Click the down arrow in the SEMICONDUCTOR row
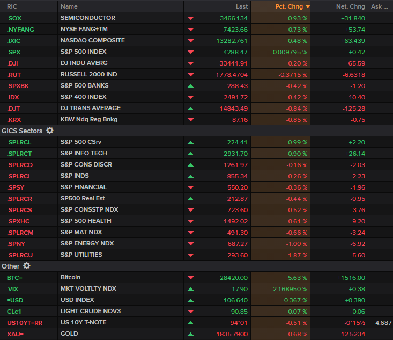This screenshot has height=340, width=393. 191,18
